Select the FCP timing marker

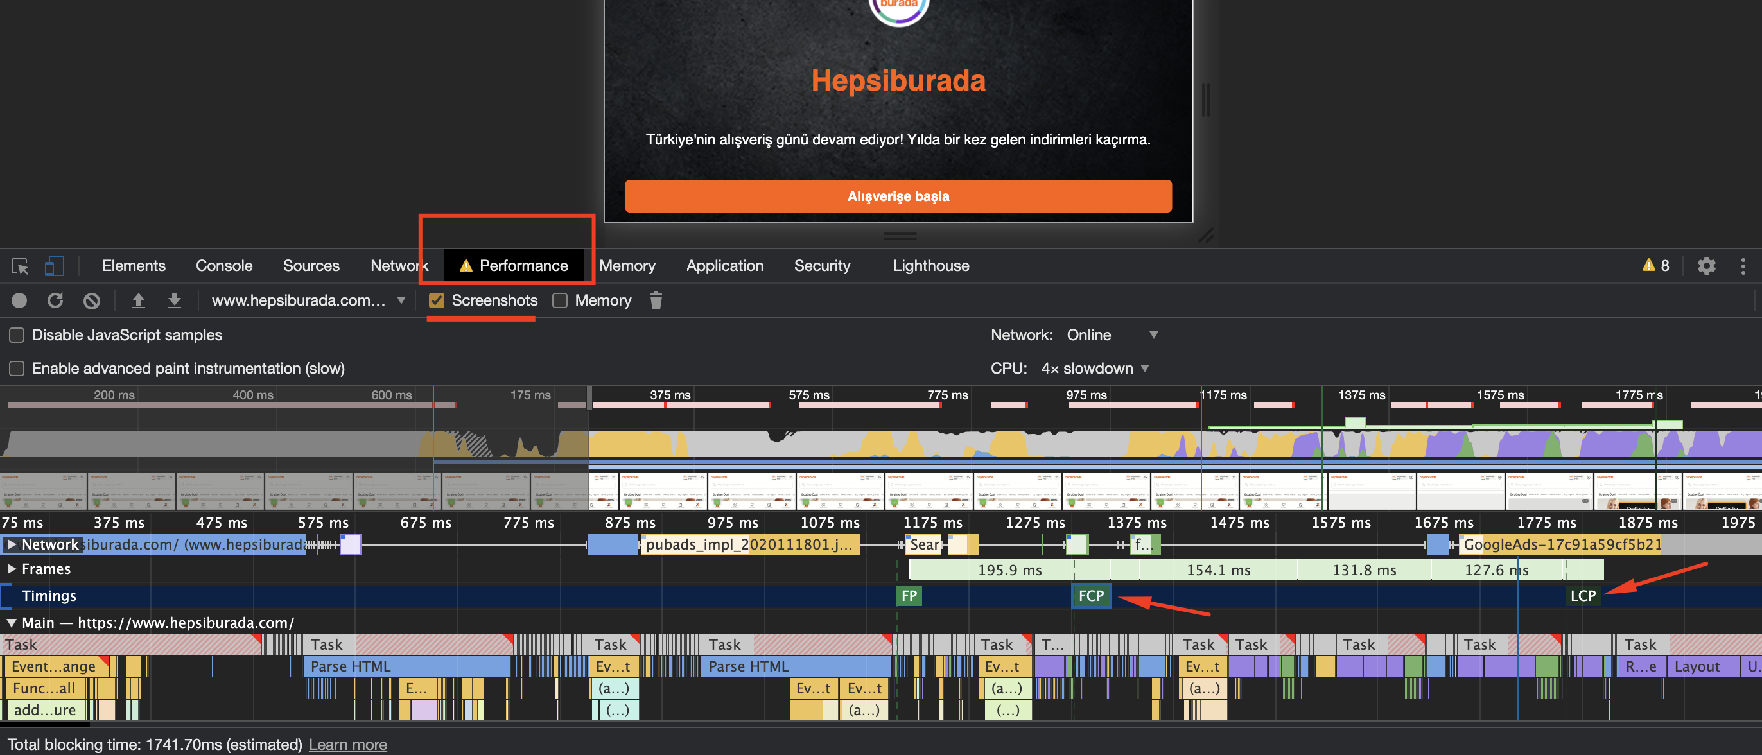pos(1090,596)
